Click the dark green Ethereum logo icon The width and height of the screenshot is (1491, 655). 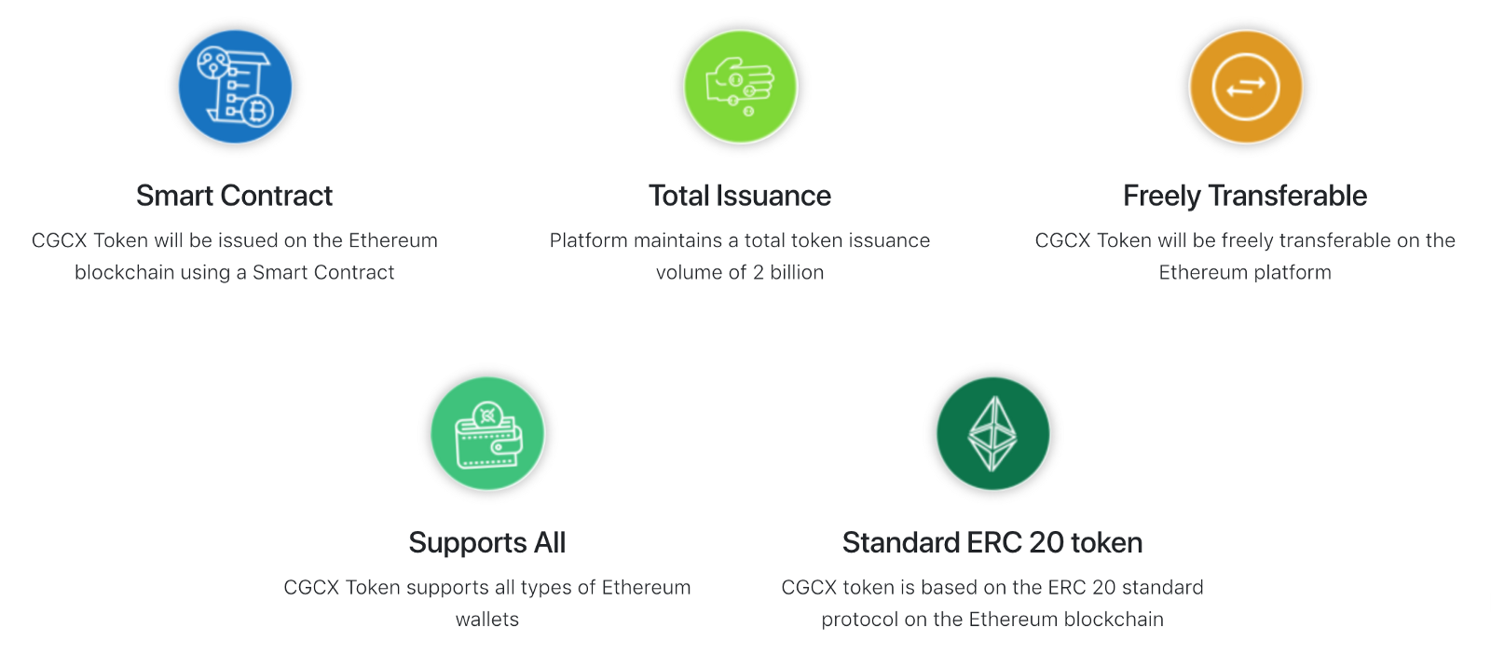click(x=993, y=433)
